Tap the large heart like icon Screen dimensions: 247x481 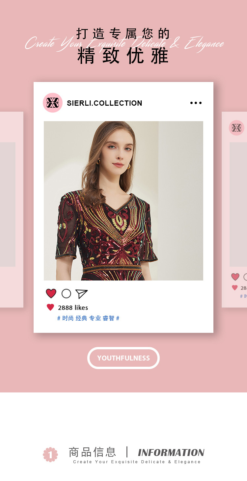(51, 293)
